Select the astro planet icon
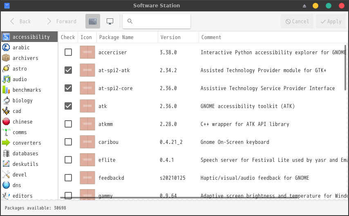The width and height of the screenshot is (349, 216). pyautogui.click(x=6, y=68)
